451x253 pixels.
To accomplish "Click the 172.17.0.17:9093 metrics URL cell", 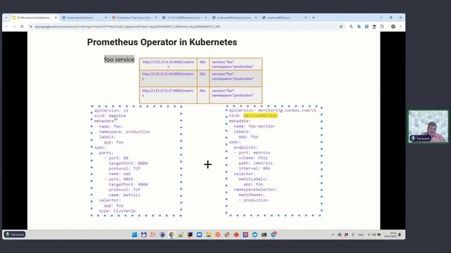I will tap(168, 95).
